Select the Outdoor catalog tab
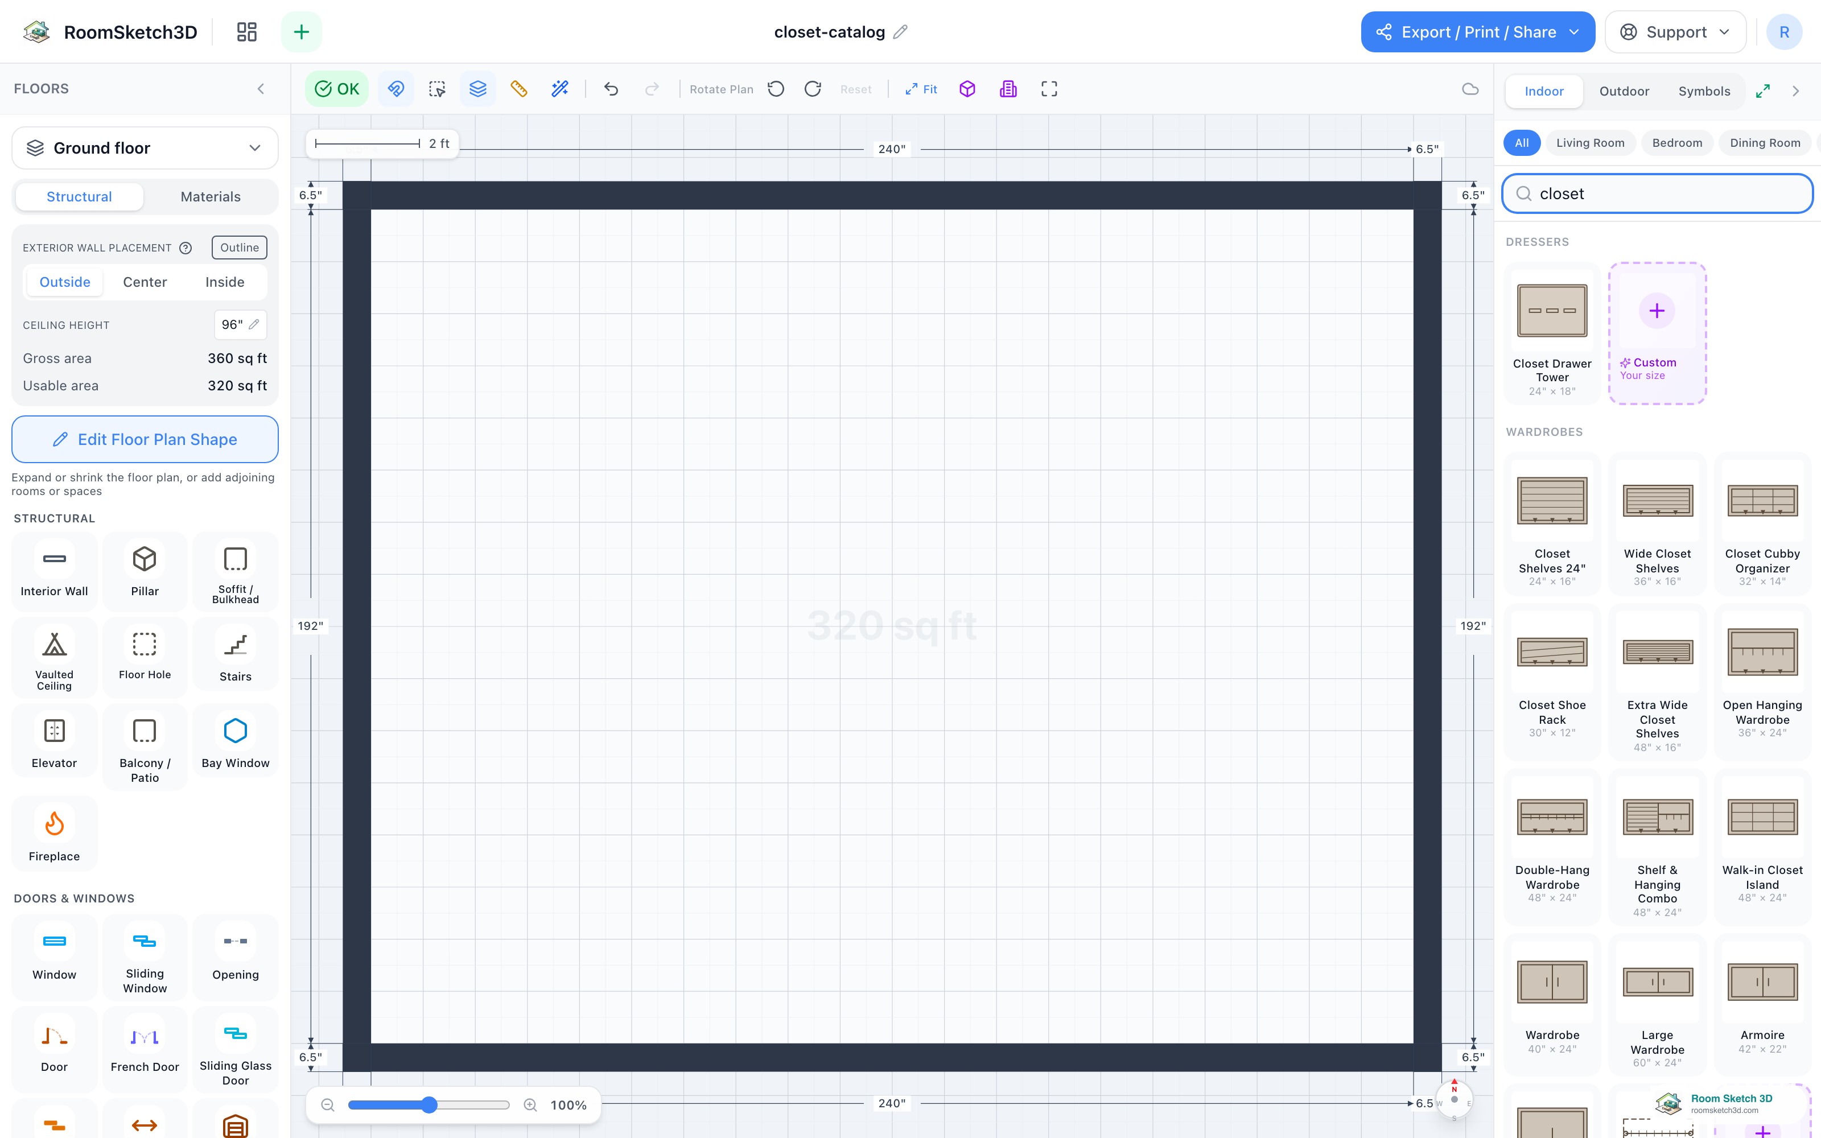The image size is (1821, 1138). click(x=1624, y=91)
